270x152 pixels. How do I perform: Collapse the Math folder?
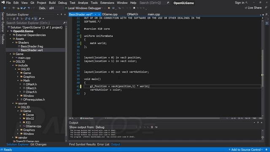point(18,81)
